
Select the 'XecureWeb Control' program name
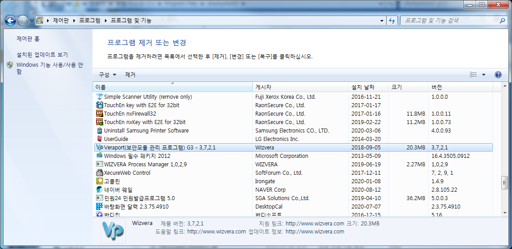click(x=127, y=173)
